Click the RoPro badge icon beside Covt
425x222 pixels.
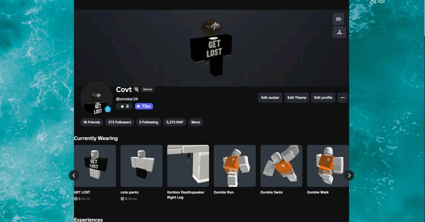click(x=136, y=90)
